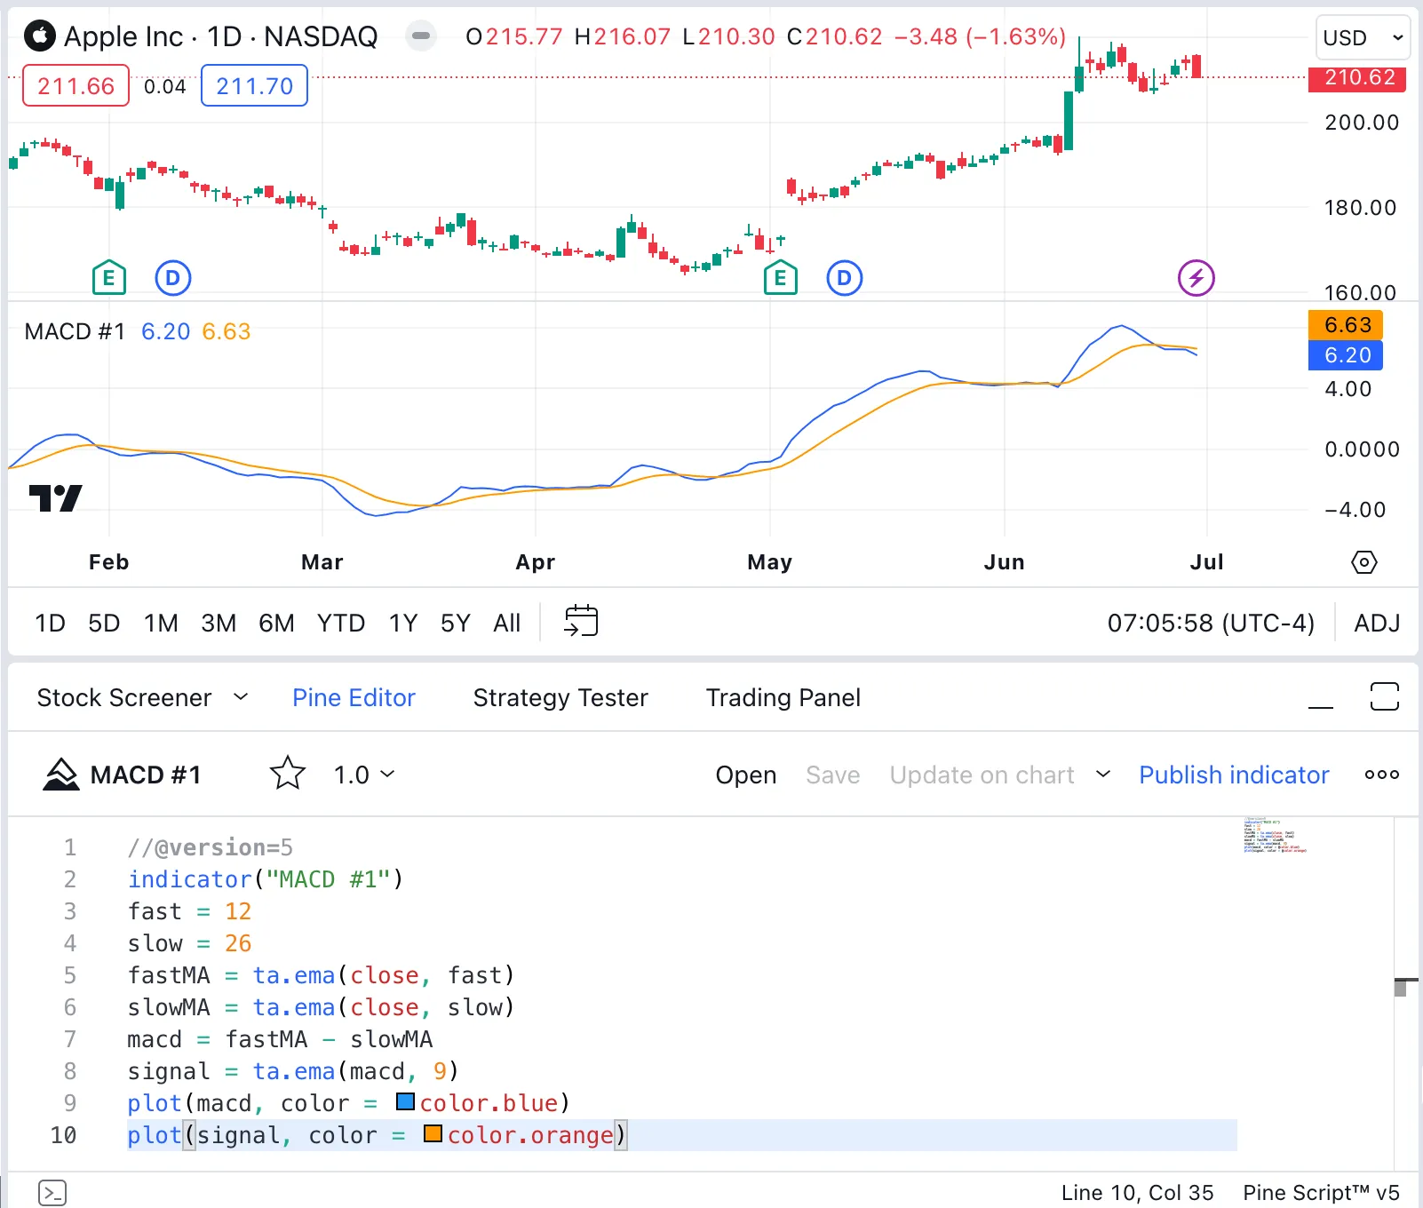Viewport: 1423px width, 1208px height.
Task: Click the orange color swatch in code
Action: [433, 1133]
